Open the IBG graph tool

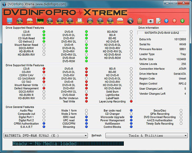(x=90, y=21)
